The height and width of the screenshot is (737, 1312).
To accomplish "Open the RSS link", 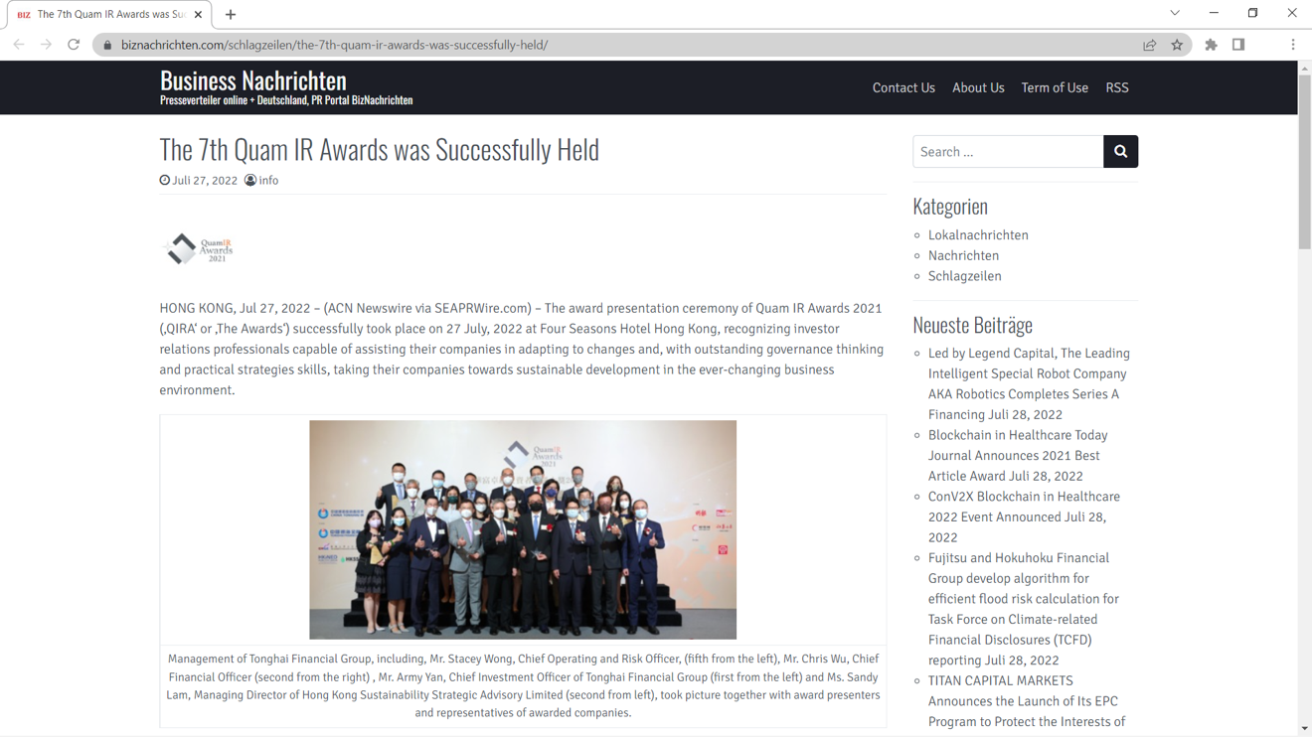I will (1117, 87).
